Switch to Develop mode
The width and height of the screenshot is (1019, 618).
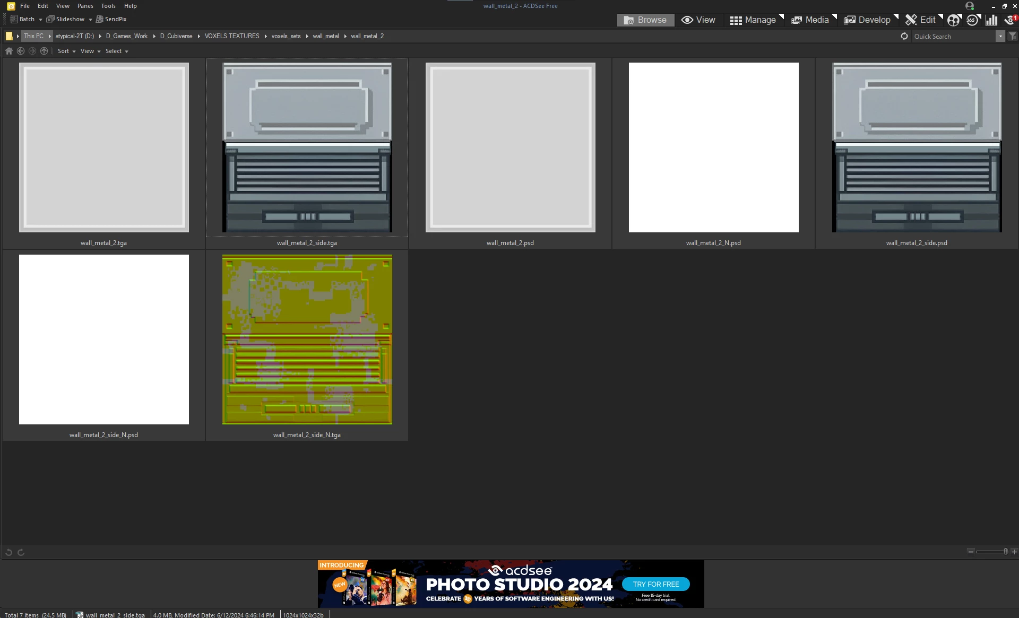[867, 20]
